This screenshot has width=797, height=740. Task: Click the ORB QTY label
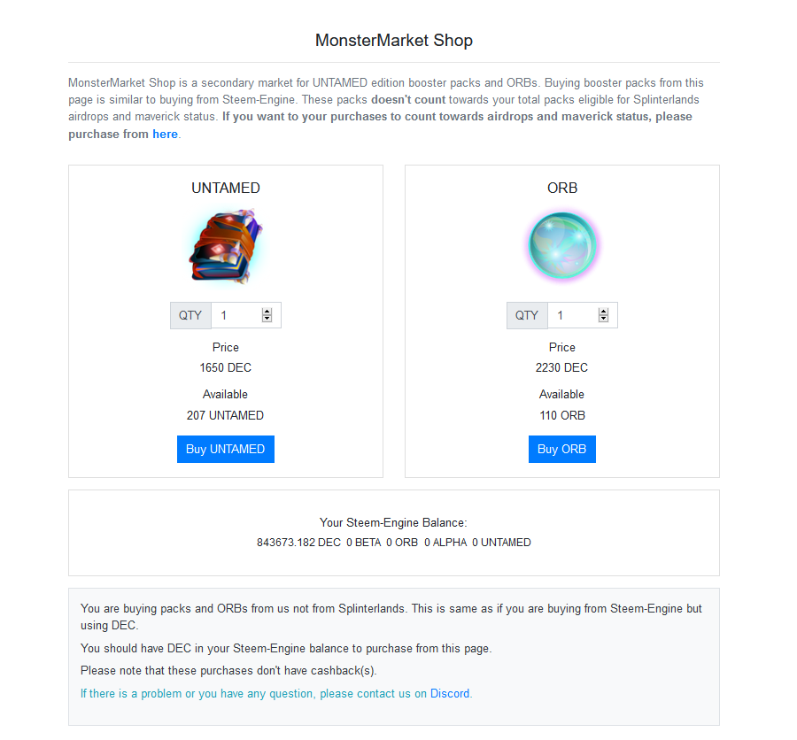click(x=527, y=315)
